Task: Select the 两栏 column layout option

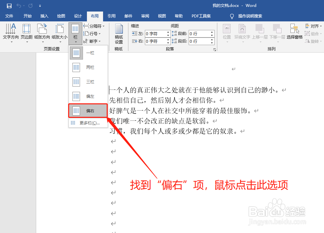Action: [x=88, y=67]
